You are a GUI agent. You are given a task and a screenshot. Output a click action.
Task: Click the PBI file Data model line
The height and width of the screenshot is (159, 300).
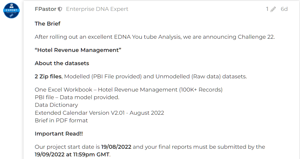[x=77, y=97]
